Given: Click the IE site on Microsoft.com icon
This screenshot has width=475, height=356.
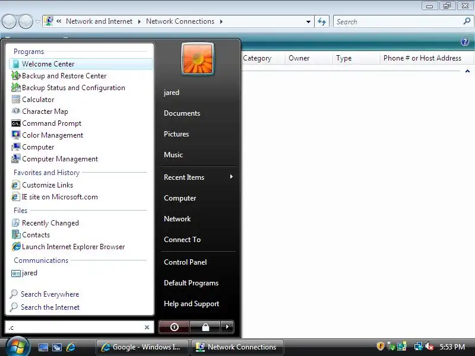Looking at the screenshot, I should [x=16, y=197].
